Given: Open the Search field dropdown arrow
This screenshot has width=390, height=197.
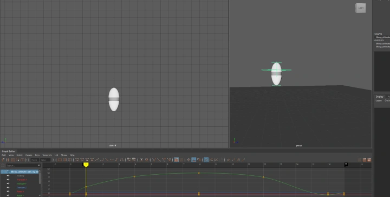Looking at the screenshot, I should pos(39,166).
